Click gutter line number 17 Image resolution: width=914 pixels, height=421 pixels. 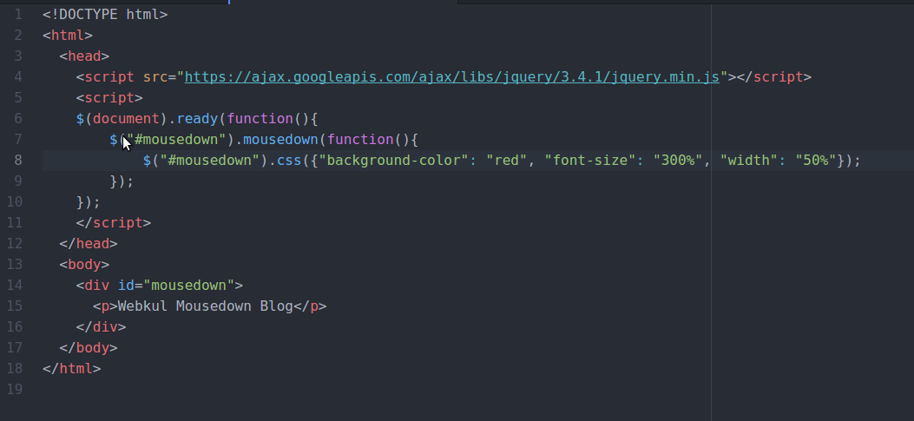15,348
